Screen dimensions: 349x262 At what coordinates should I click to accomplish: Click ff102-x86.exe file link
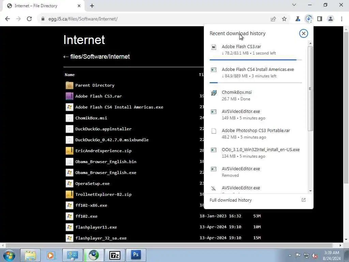tap(91, 205)
